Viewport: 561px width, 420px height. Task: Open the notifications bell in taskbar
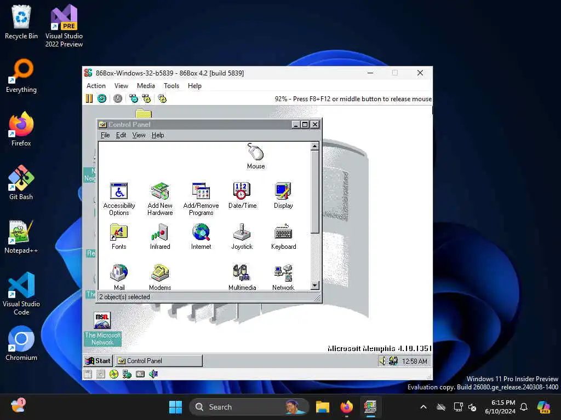(524, 407)
